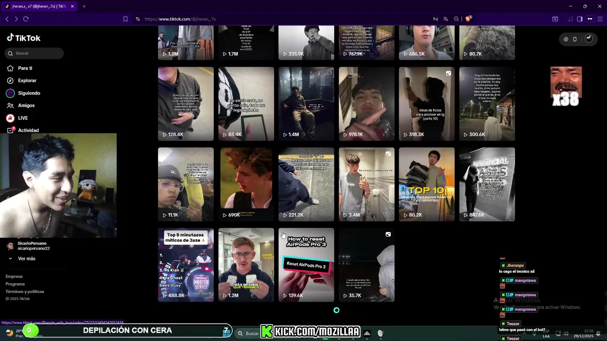Viewport: 607px width, 341px height.
Task: Open SicarioPeruano followed account
Action: (33, 245)
